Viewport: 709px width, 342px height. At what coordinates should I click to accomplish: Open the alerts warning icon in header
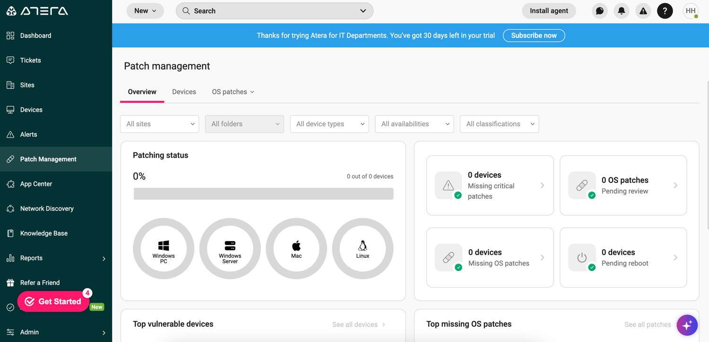pos(643,11)
